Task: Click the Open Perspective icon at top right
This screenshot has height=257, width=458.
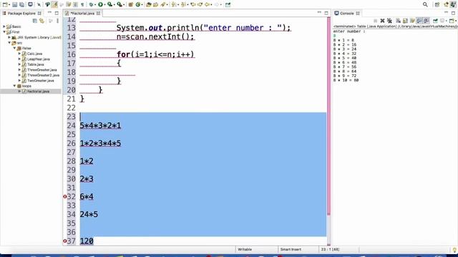Action: [x=437, y=4]
